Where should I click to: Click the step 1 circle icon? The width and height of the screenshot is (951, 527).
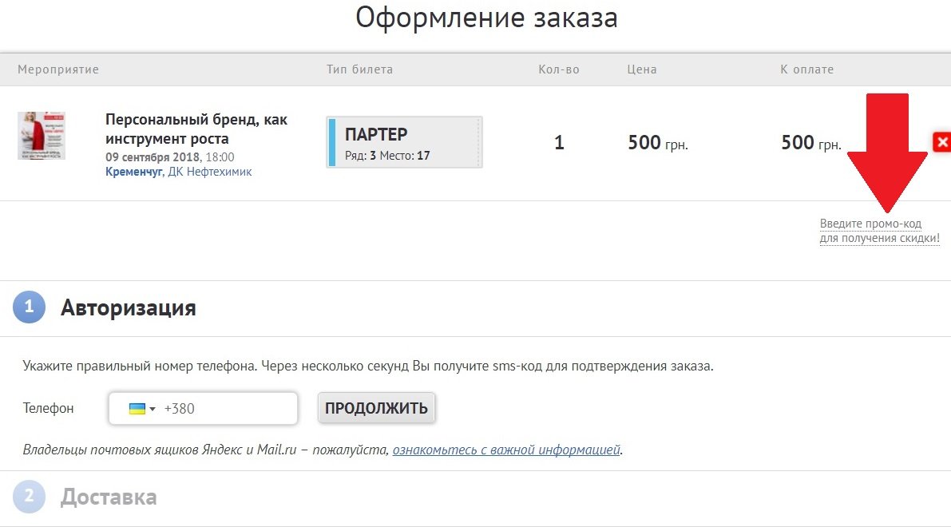click(30, 307)
